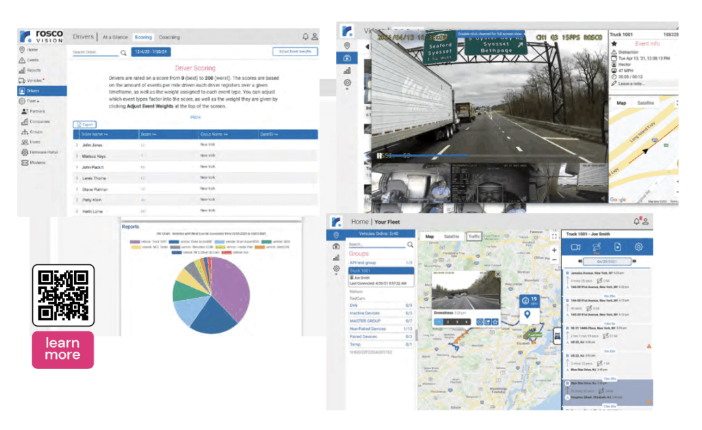Expand the Fleet section in the sidebar
The width and height of the screenshot is (702, 430).
[x=31, y=101]
